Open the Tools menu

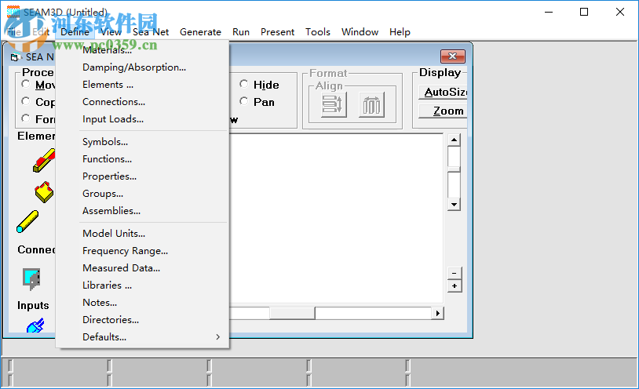click(318, 32)
